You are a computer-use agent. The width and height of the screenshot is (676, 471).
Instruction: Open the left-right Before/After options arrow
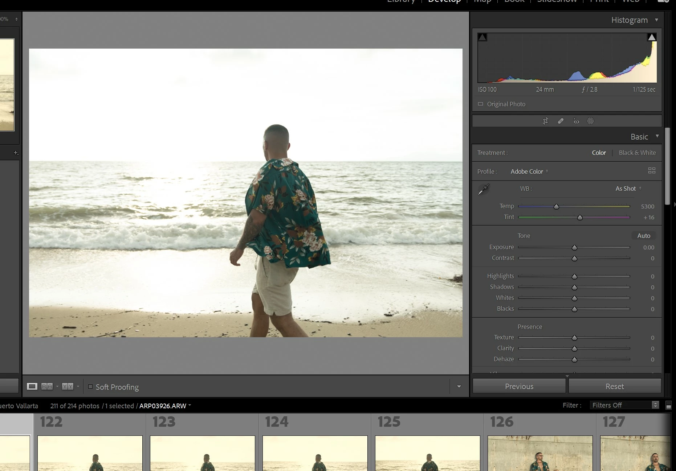coord(57,387)
